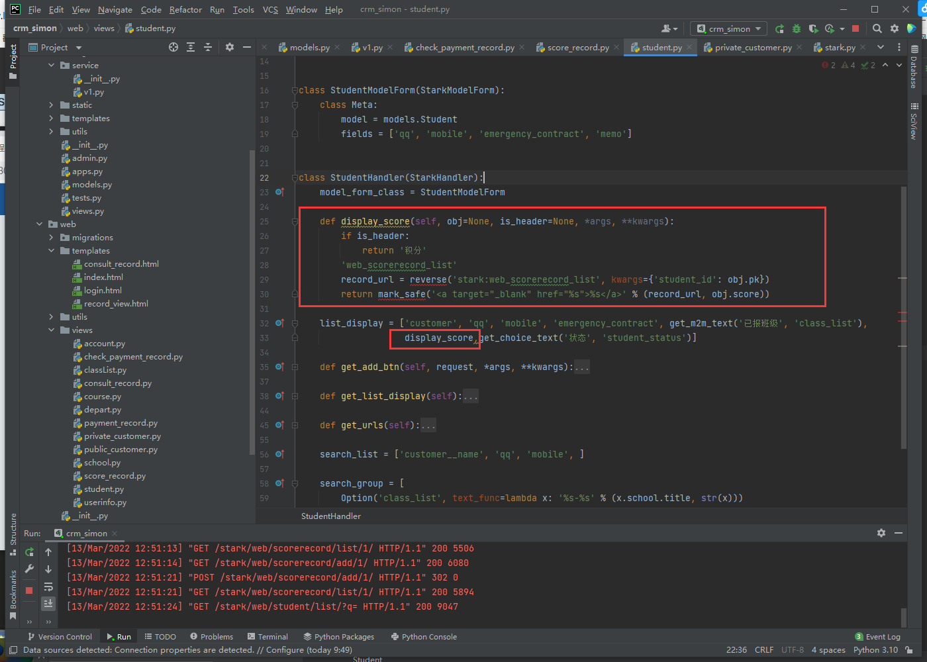
Task: Select opened file locator target icon
Action: click(173, 47)
